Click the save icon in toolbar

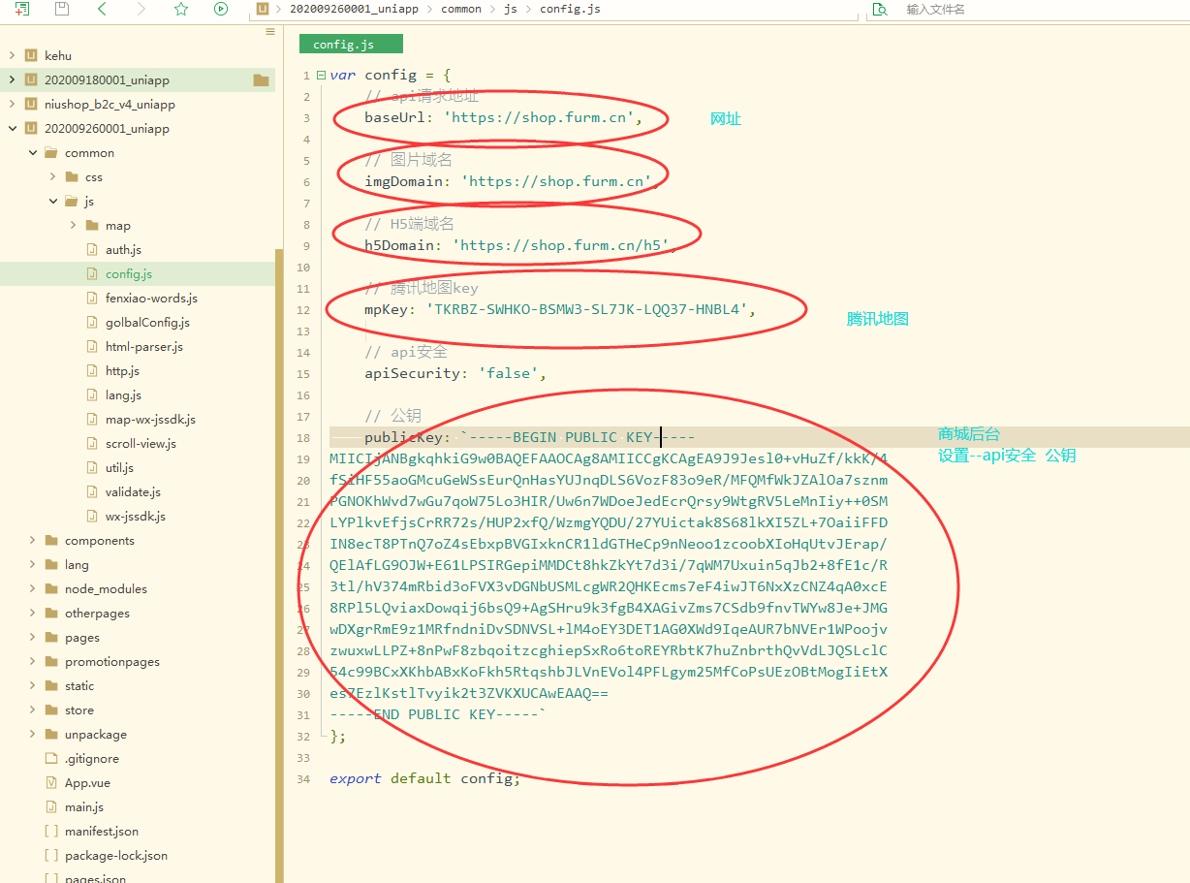tap(62, 9)
